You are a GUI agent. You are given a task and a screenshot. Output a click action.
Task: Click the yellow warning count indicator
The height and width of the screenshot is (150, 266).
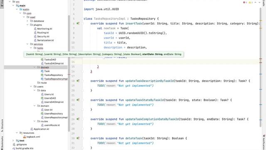pos(251,2)
